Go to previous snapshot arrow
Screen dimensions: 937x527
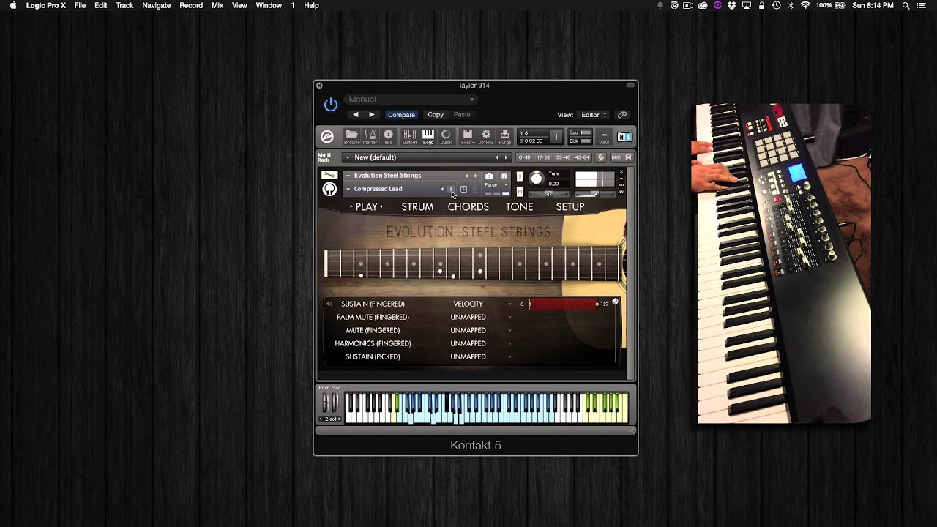click(442, 189)
